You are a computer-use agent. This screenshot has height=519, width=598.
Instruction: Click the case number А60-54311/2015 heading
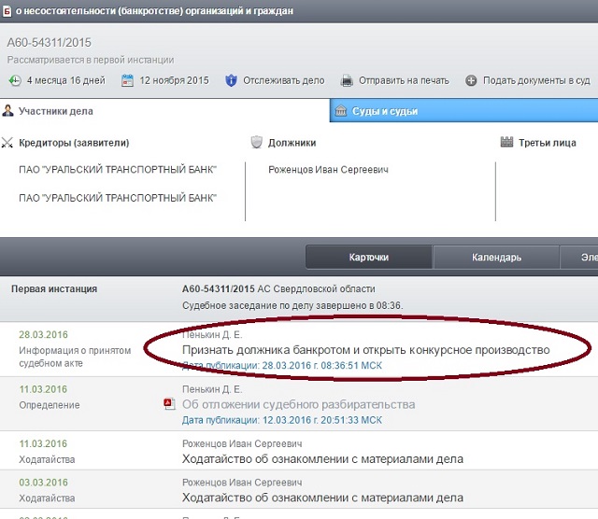click(50, 43)
